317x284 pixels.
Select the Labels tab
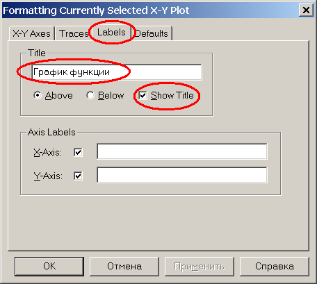(111, 33)
